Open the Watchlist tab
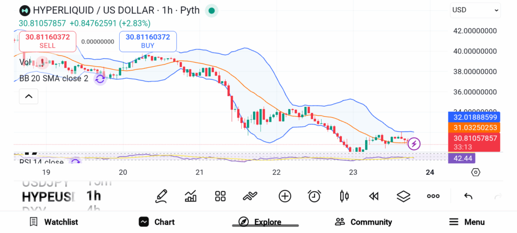Screen dimensions: 517x233 54,222
